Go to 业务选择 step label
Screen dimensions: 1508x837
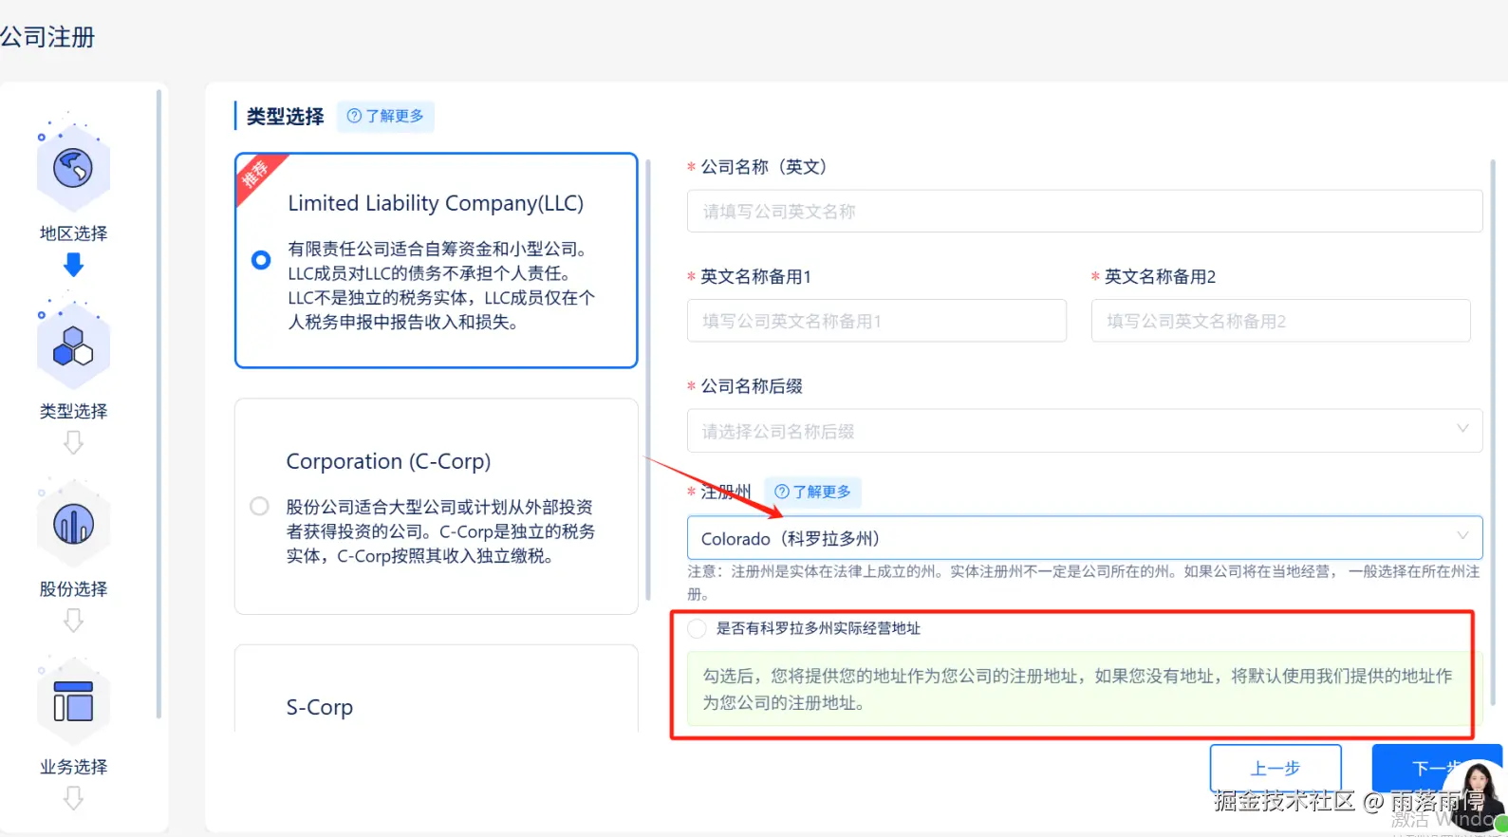click(x=73, y=767)
